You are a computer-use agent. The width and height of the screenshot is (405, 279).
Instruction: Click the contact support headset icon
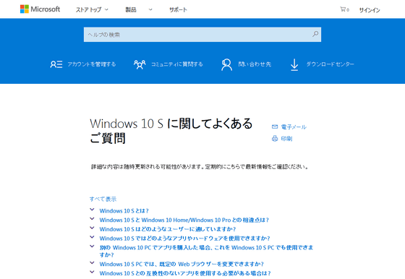pos(226,64)
